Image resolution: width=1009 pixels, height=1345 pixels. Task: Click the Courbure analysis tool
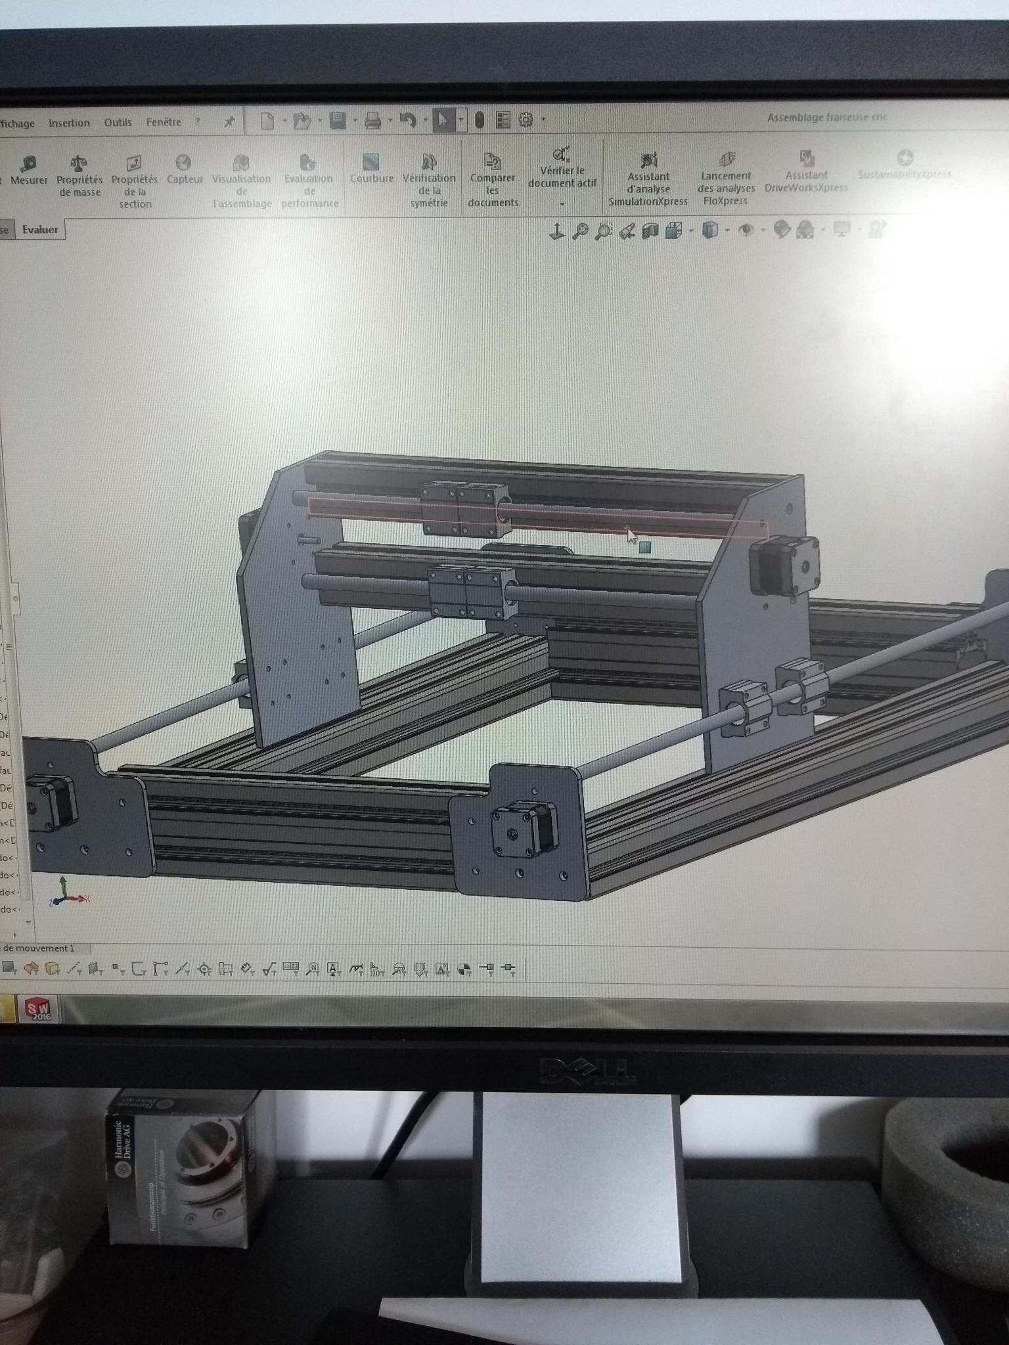pos(371,169)
